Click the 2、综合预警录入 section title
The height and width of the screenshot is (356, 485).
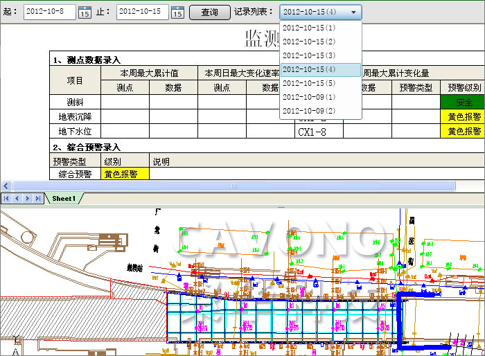point(87,148)
